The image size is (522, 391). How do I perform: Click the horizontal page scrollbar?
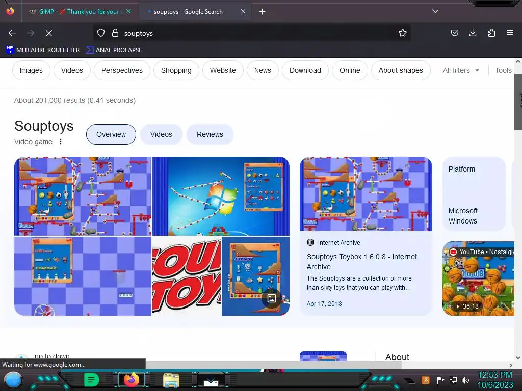(x=274, y=365)
